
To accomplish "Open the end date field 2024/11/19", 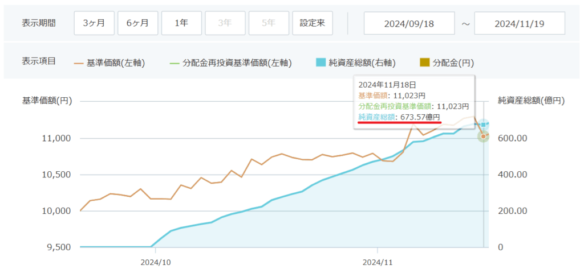I will pos(520,23).
